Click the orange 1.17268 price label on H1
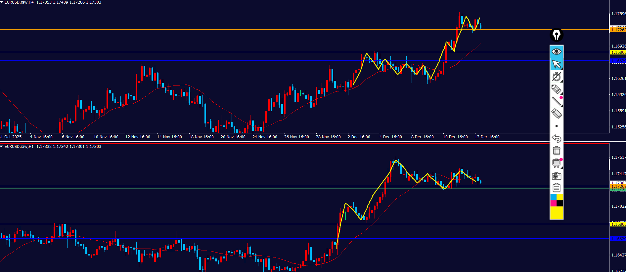 (618, 187)
